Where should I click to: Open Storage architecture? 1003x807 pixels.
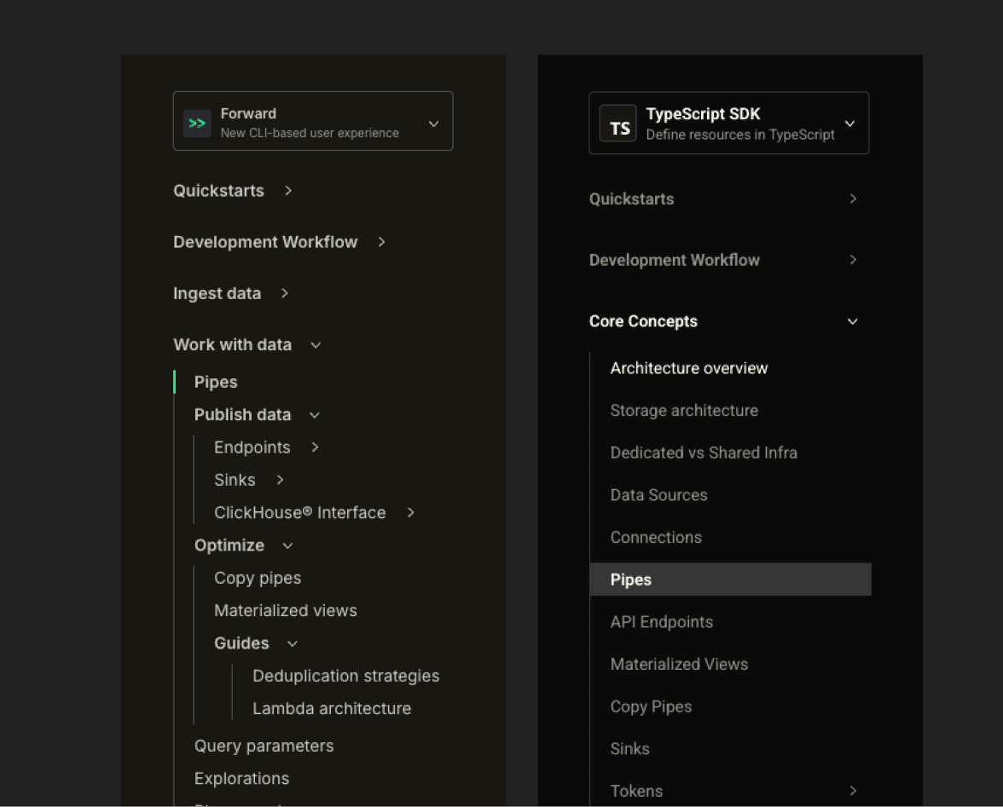(684, 410)
